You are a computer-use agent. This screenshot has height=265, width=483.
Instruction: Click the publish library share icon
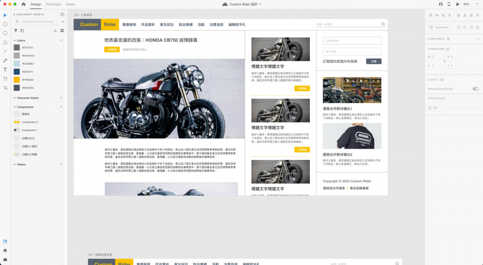tap(62, 14)
